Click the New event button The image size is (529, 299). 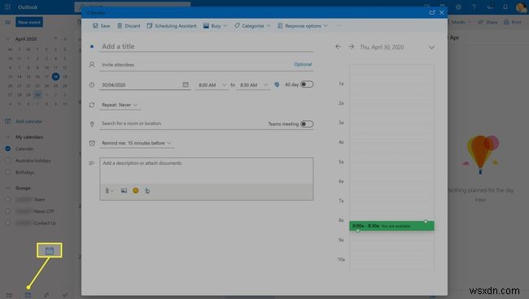click(x=29, y=22)
